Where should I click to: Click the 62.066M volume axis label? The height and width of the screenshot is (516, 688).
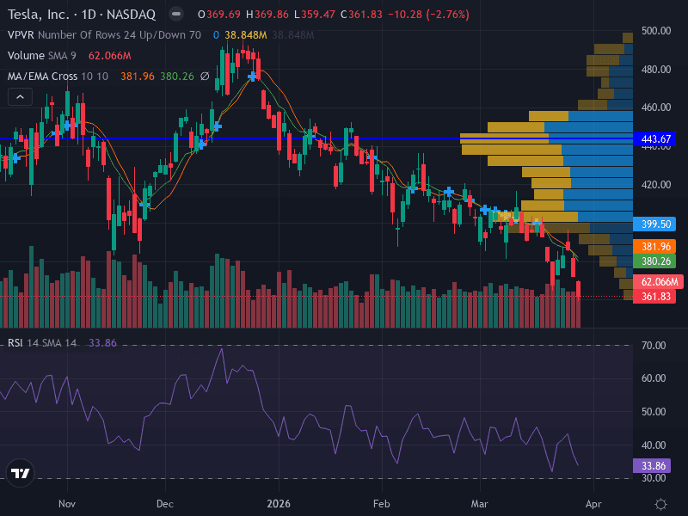[x=658, y=282]
